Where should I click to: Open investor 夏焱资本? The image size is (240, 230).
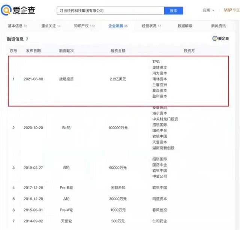160,91
